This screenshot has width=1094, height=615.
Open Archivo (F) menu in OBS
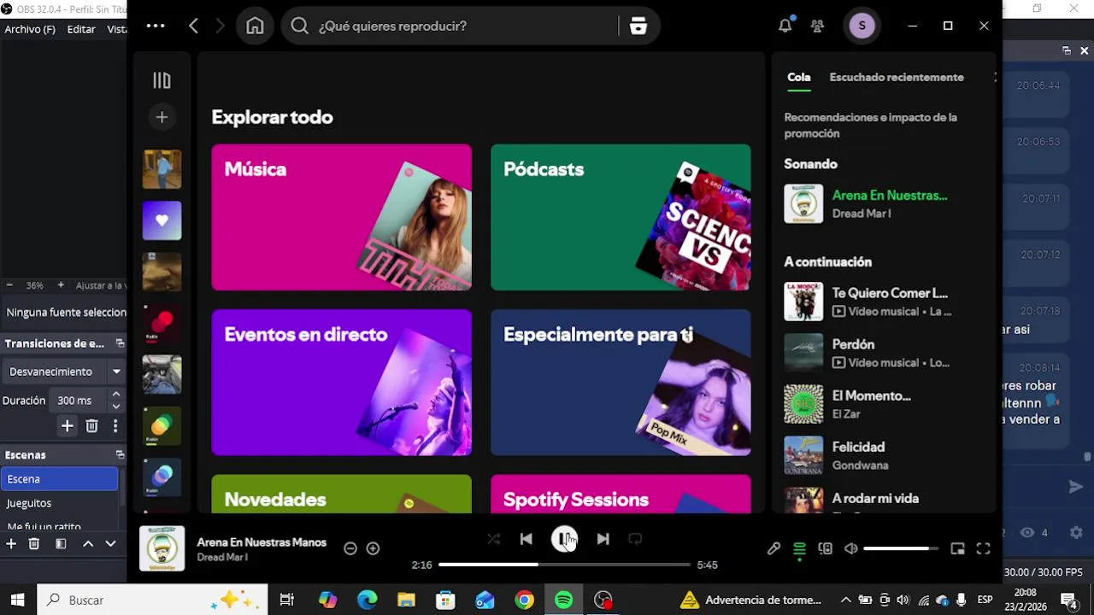click(30, 29)
